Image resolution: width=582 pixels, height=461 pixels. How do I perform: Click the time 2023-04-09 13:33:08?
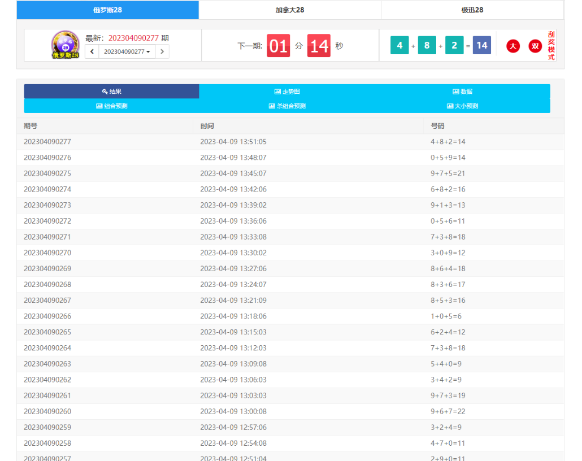(x=233, y=237)
